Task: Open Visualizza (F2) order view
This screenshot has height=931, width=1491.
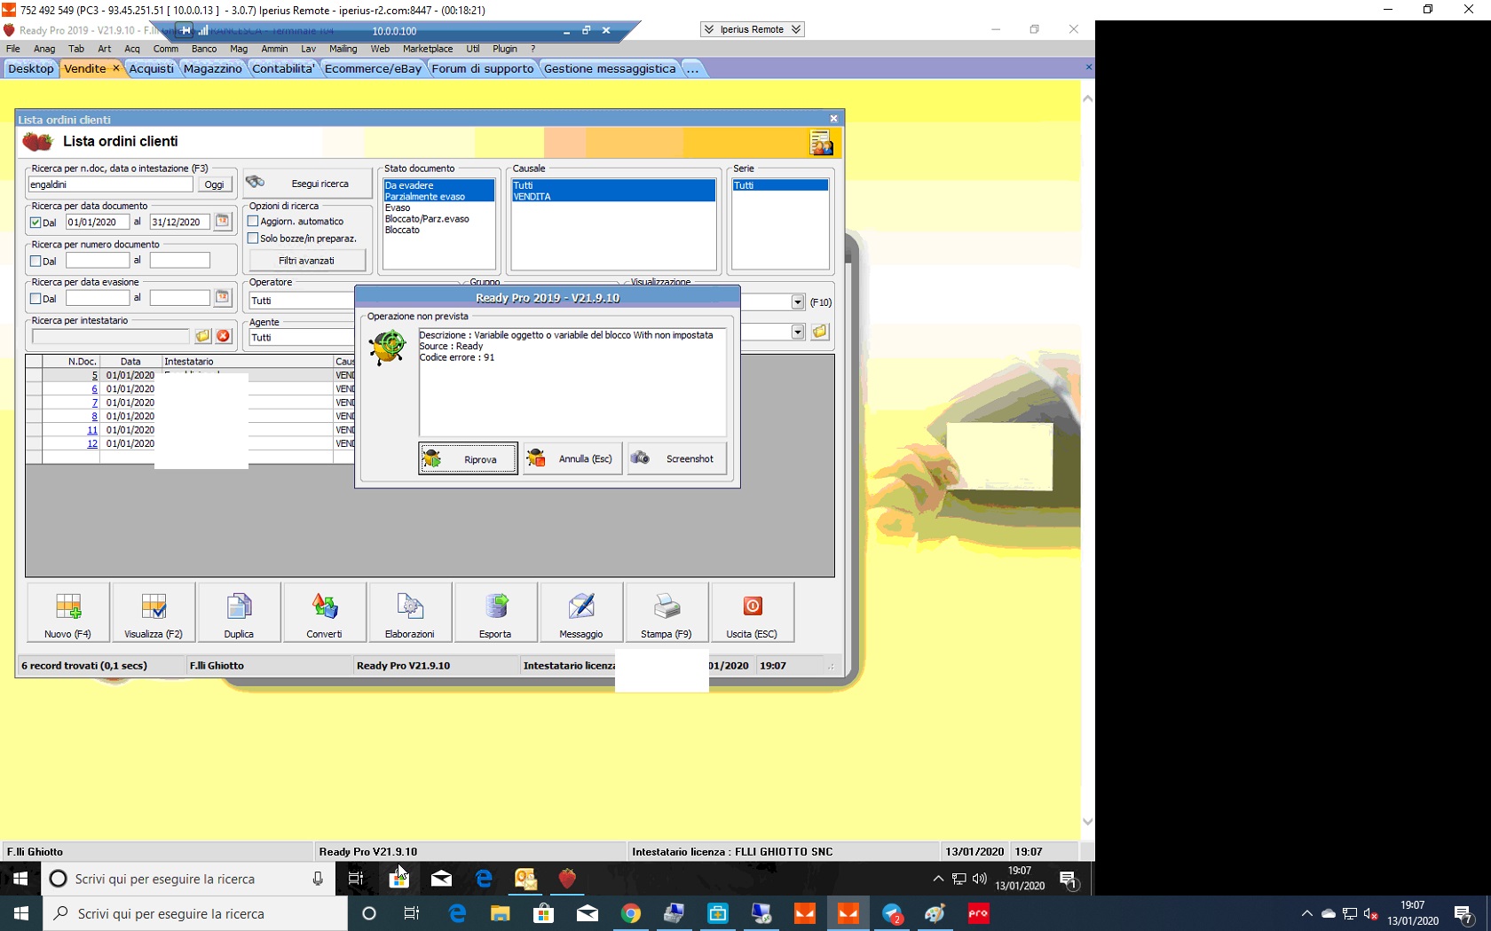Action: pos(154,612)
